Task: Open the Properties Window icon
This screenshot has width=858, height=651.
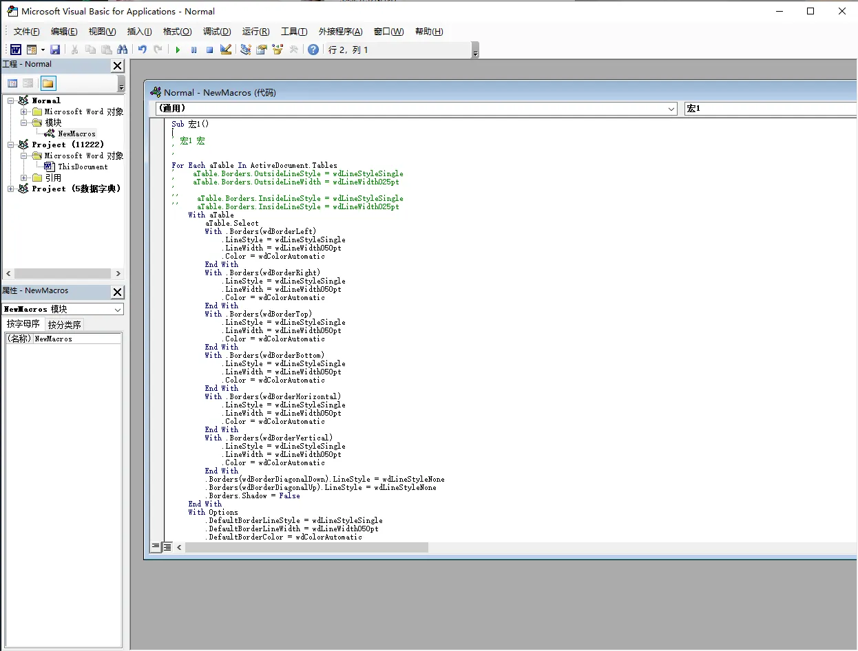Action: (x=261, y=50)
